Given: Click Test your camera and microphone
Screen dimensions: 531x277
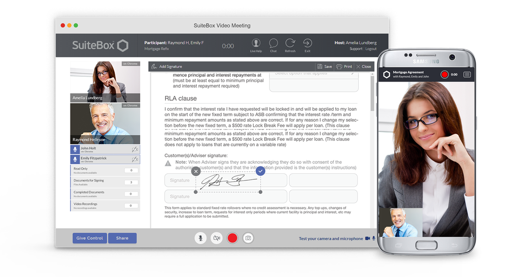Looking at the screenshot, I should click(x=331, y=239).
